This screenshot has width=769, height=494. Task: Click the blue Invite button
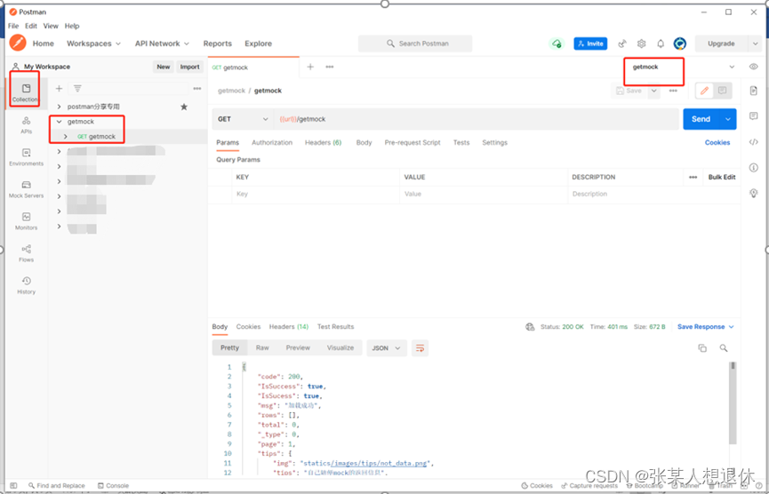click(590, 44)
